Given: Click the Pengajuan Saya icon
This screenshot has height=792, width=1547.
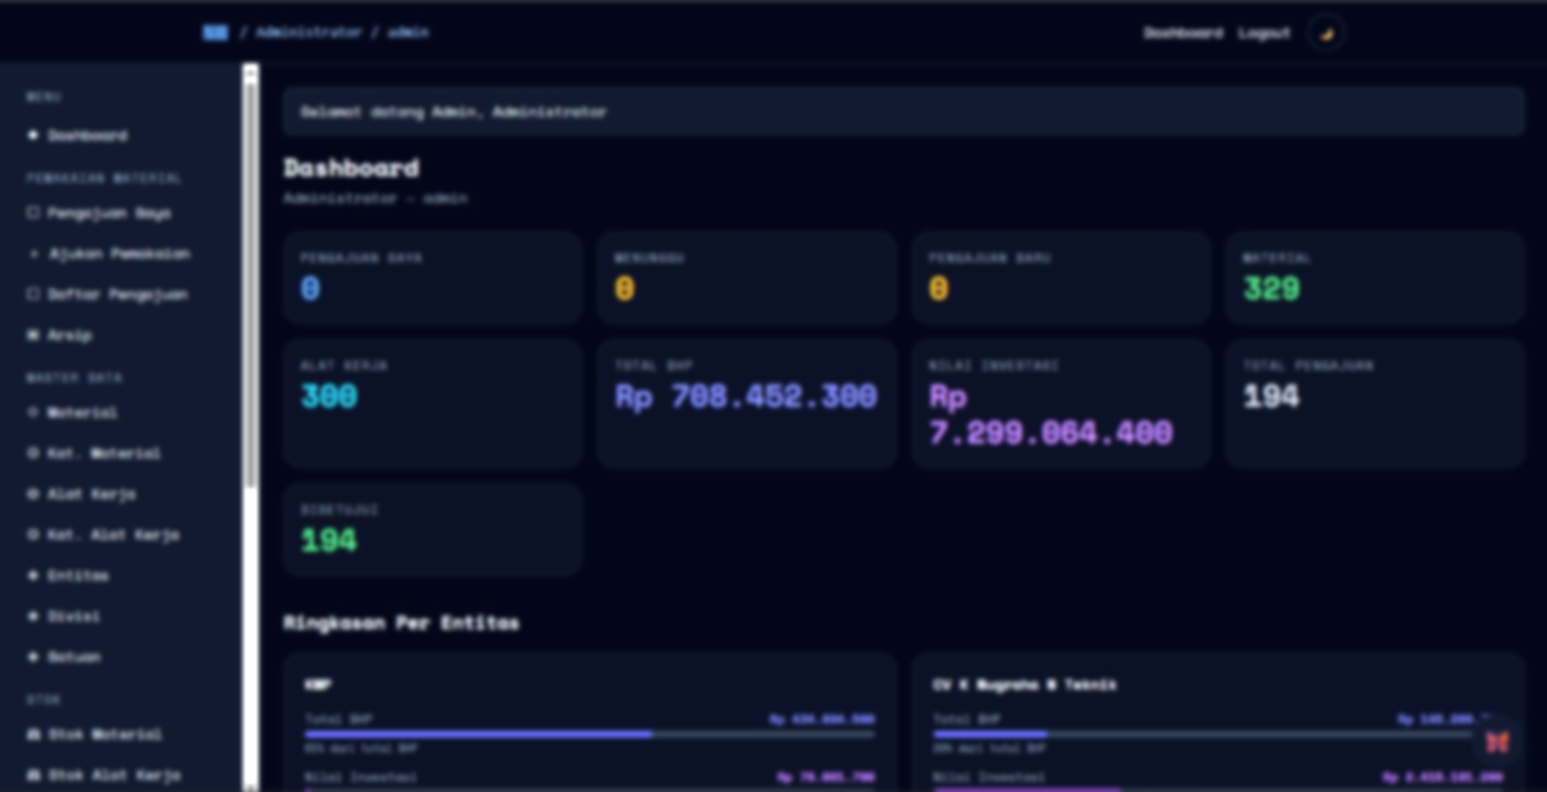Looking at the screenshot, I should tap(33, 213).
